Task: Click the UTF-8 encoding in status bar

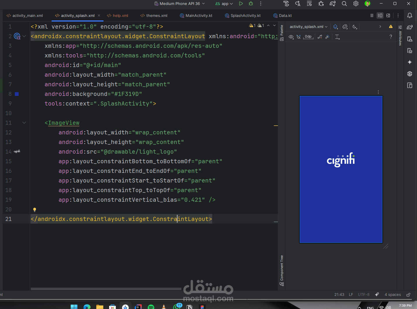Action: pyautogui.click(x=364, y=295)
